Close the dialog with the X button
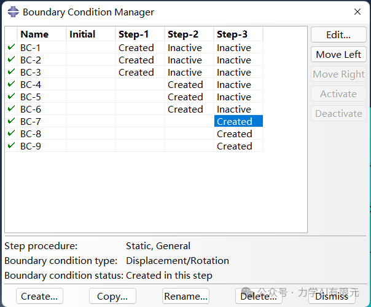Screen dimensions: 371x307 point(357,12)
